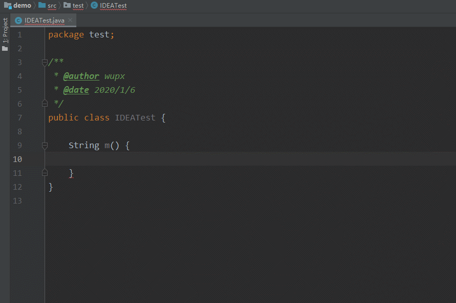Click the String return type on line 9

(84, 145)
